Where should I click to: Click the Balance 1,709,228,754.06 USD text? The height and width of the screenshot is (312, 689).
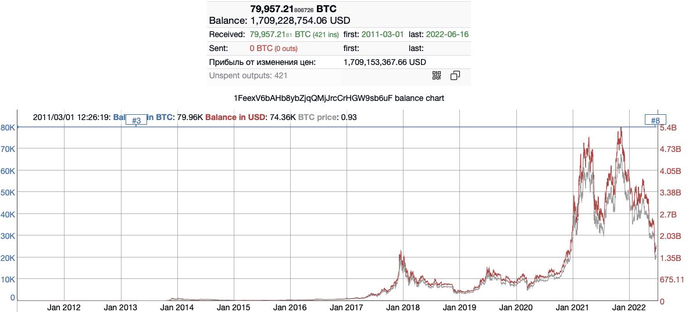[280, 21]
